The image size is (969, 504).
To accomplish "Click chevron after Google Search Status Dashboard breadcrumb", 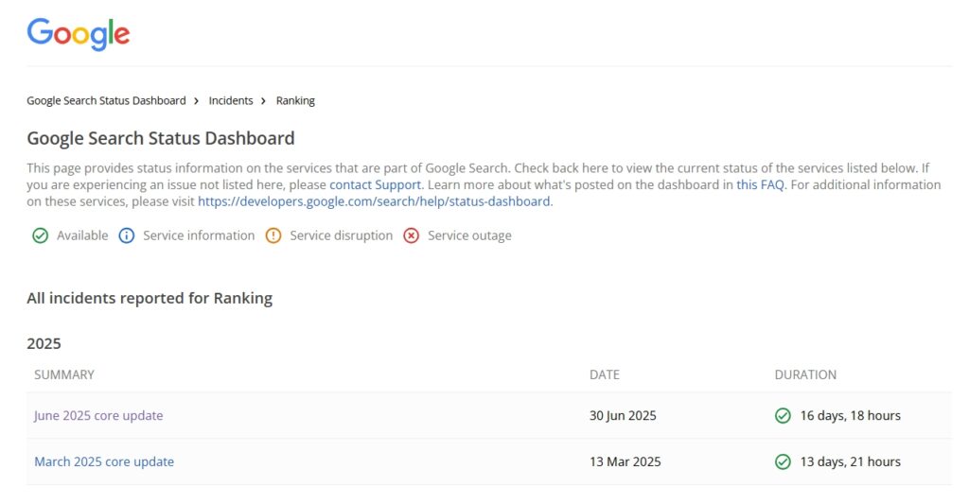I will pos(196,100).
